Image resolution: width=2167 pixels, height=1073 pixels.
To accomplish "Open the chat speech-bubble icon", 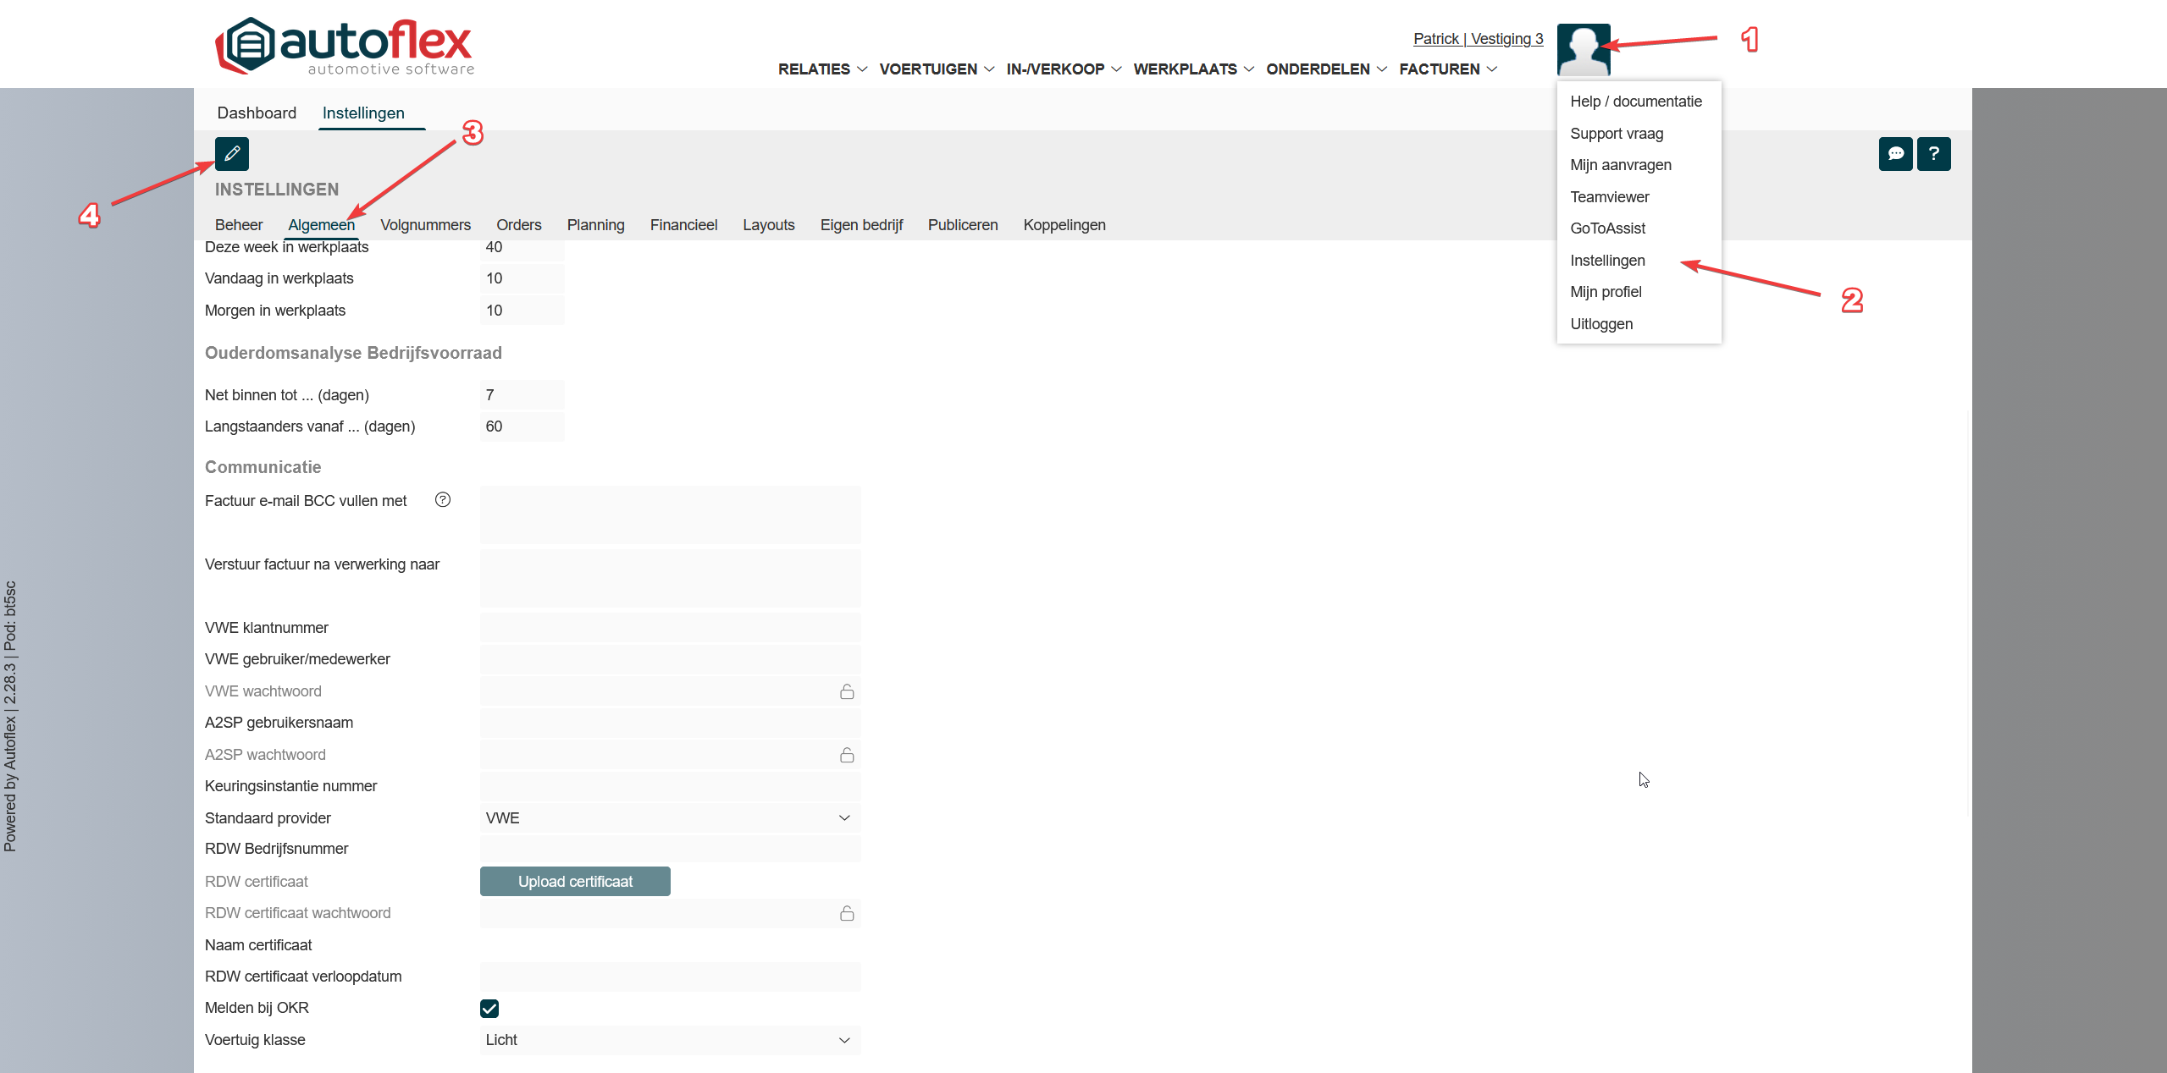I will point(1895,154).
